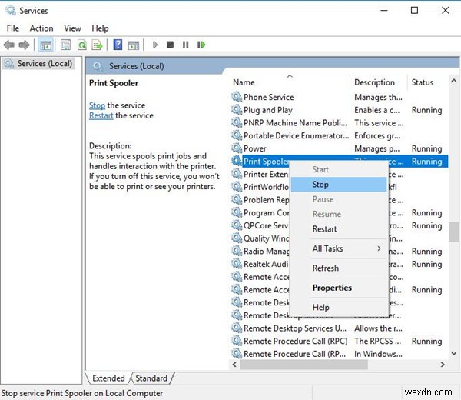Click the Export List toolbar icon
The height and width of the screenshot is (400, 461).
(98, 45)
